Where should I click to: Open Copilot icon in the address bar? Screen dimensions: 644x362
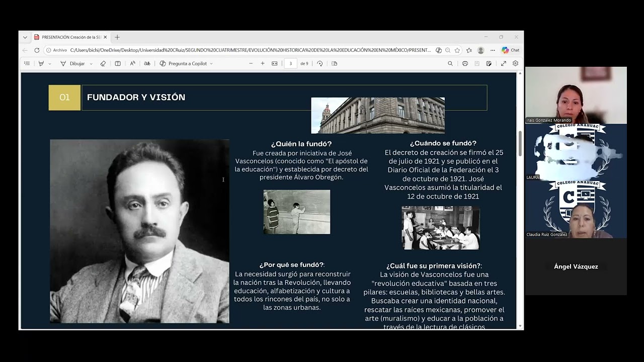pyautogui.click(x=439, y=50)
